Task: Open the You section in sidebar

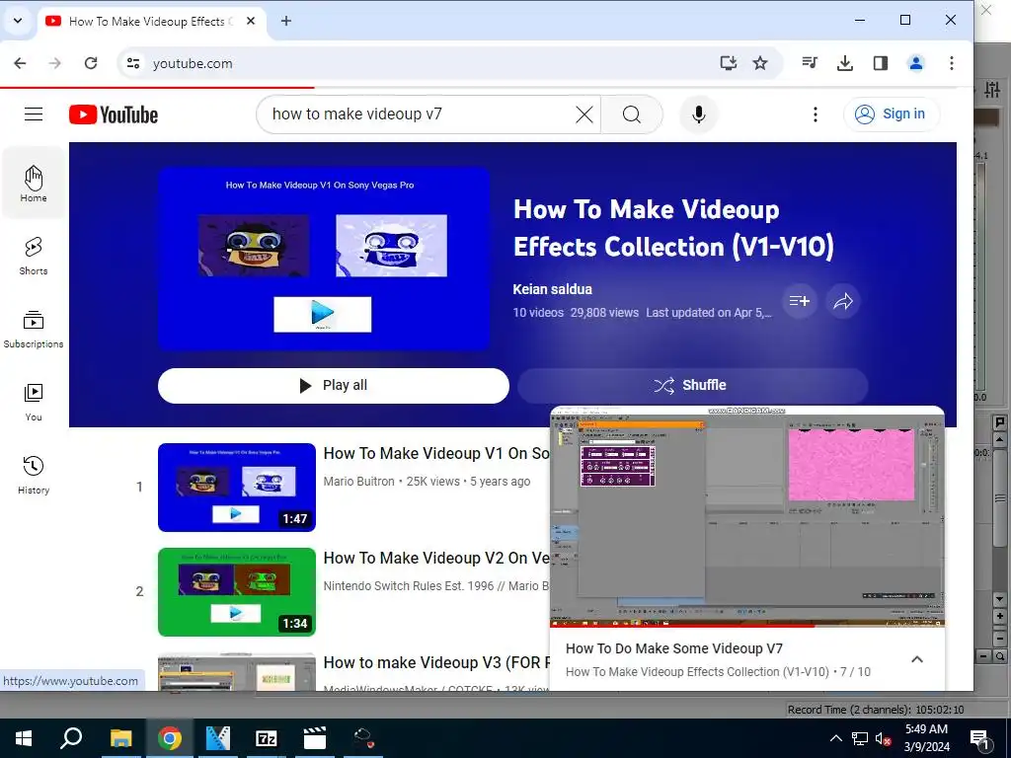Action: pos(34,403)
